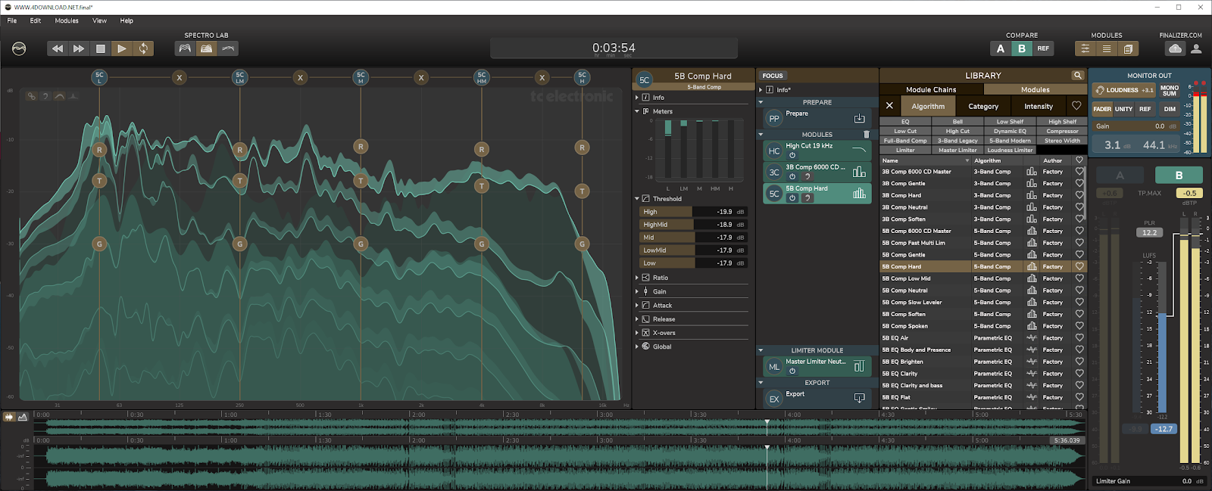Screen dimensions: 1212x491
Task: Select the middle Spectro Lab view icon
Action: click(x=206, y=48)
